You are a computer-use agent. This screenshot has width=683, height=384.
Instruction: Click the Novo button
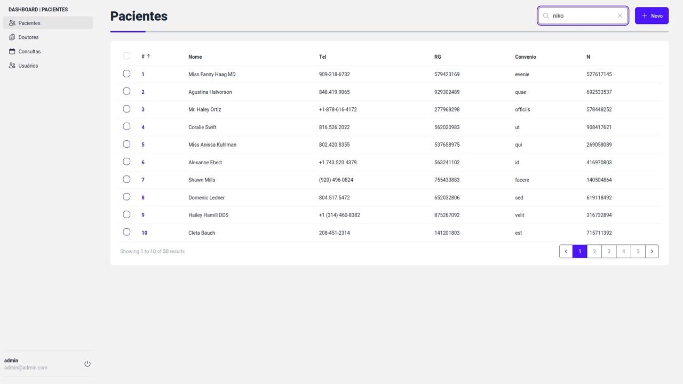(652, 16)
